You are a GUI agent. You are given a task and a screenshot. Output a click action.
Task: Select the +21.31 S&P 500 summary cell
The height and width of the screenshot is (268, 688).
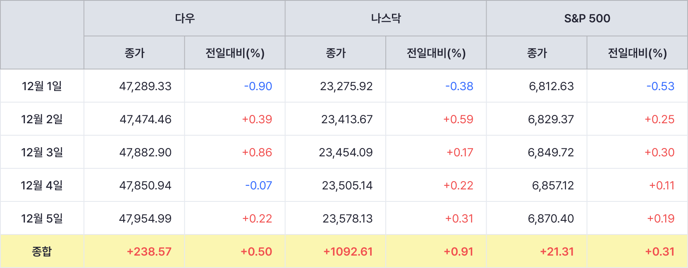pyautogui.click(x=557, y=251)
